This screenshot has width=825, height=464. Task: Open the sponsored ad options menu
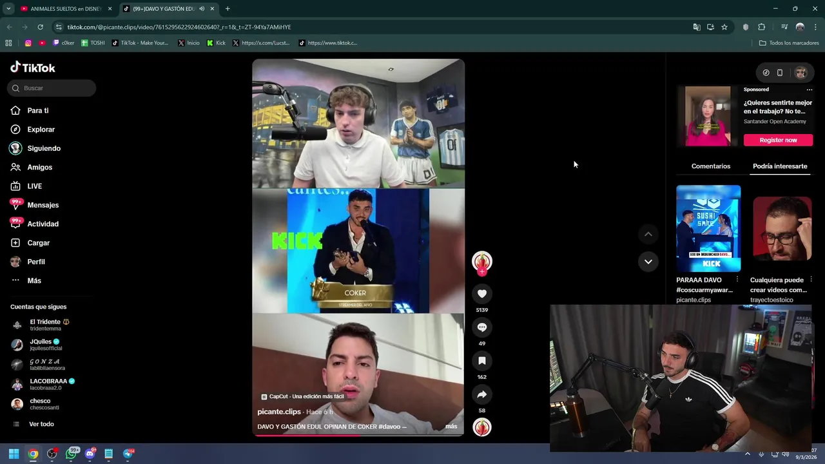coord(810,90)
